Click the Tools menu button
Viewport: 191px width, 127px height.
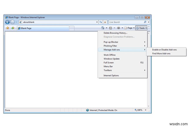pos(141,28)
